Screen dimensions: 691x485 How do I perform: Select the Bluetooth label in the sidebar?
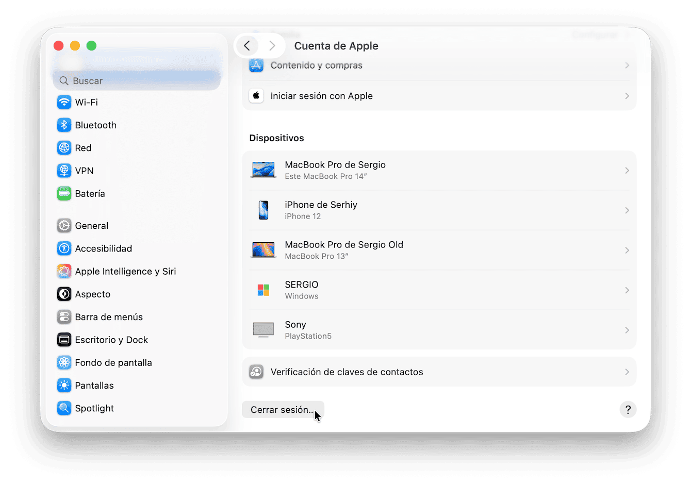point(96,125)
